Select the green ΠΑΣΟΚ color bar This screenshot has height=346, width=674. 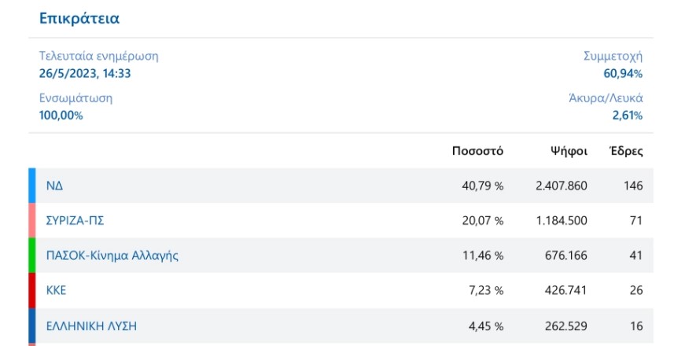pos(32,255)
